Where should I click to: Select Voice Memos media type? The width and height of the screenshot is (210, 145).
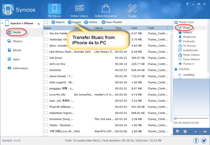(x=189, y=59)
